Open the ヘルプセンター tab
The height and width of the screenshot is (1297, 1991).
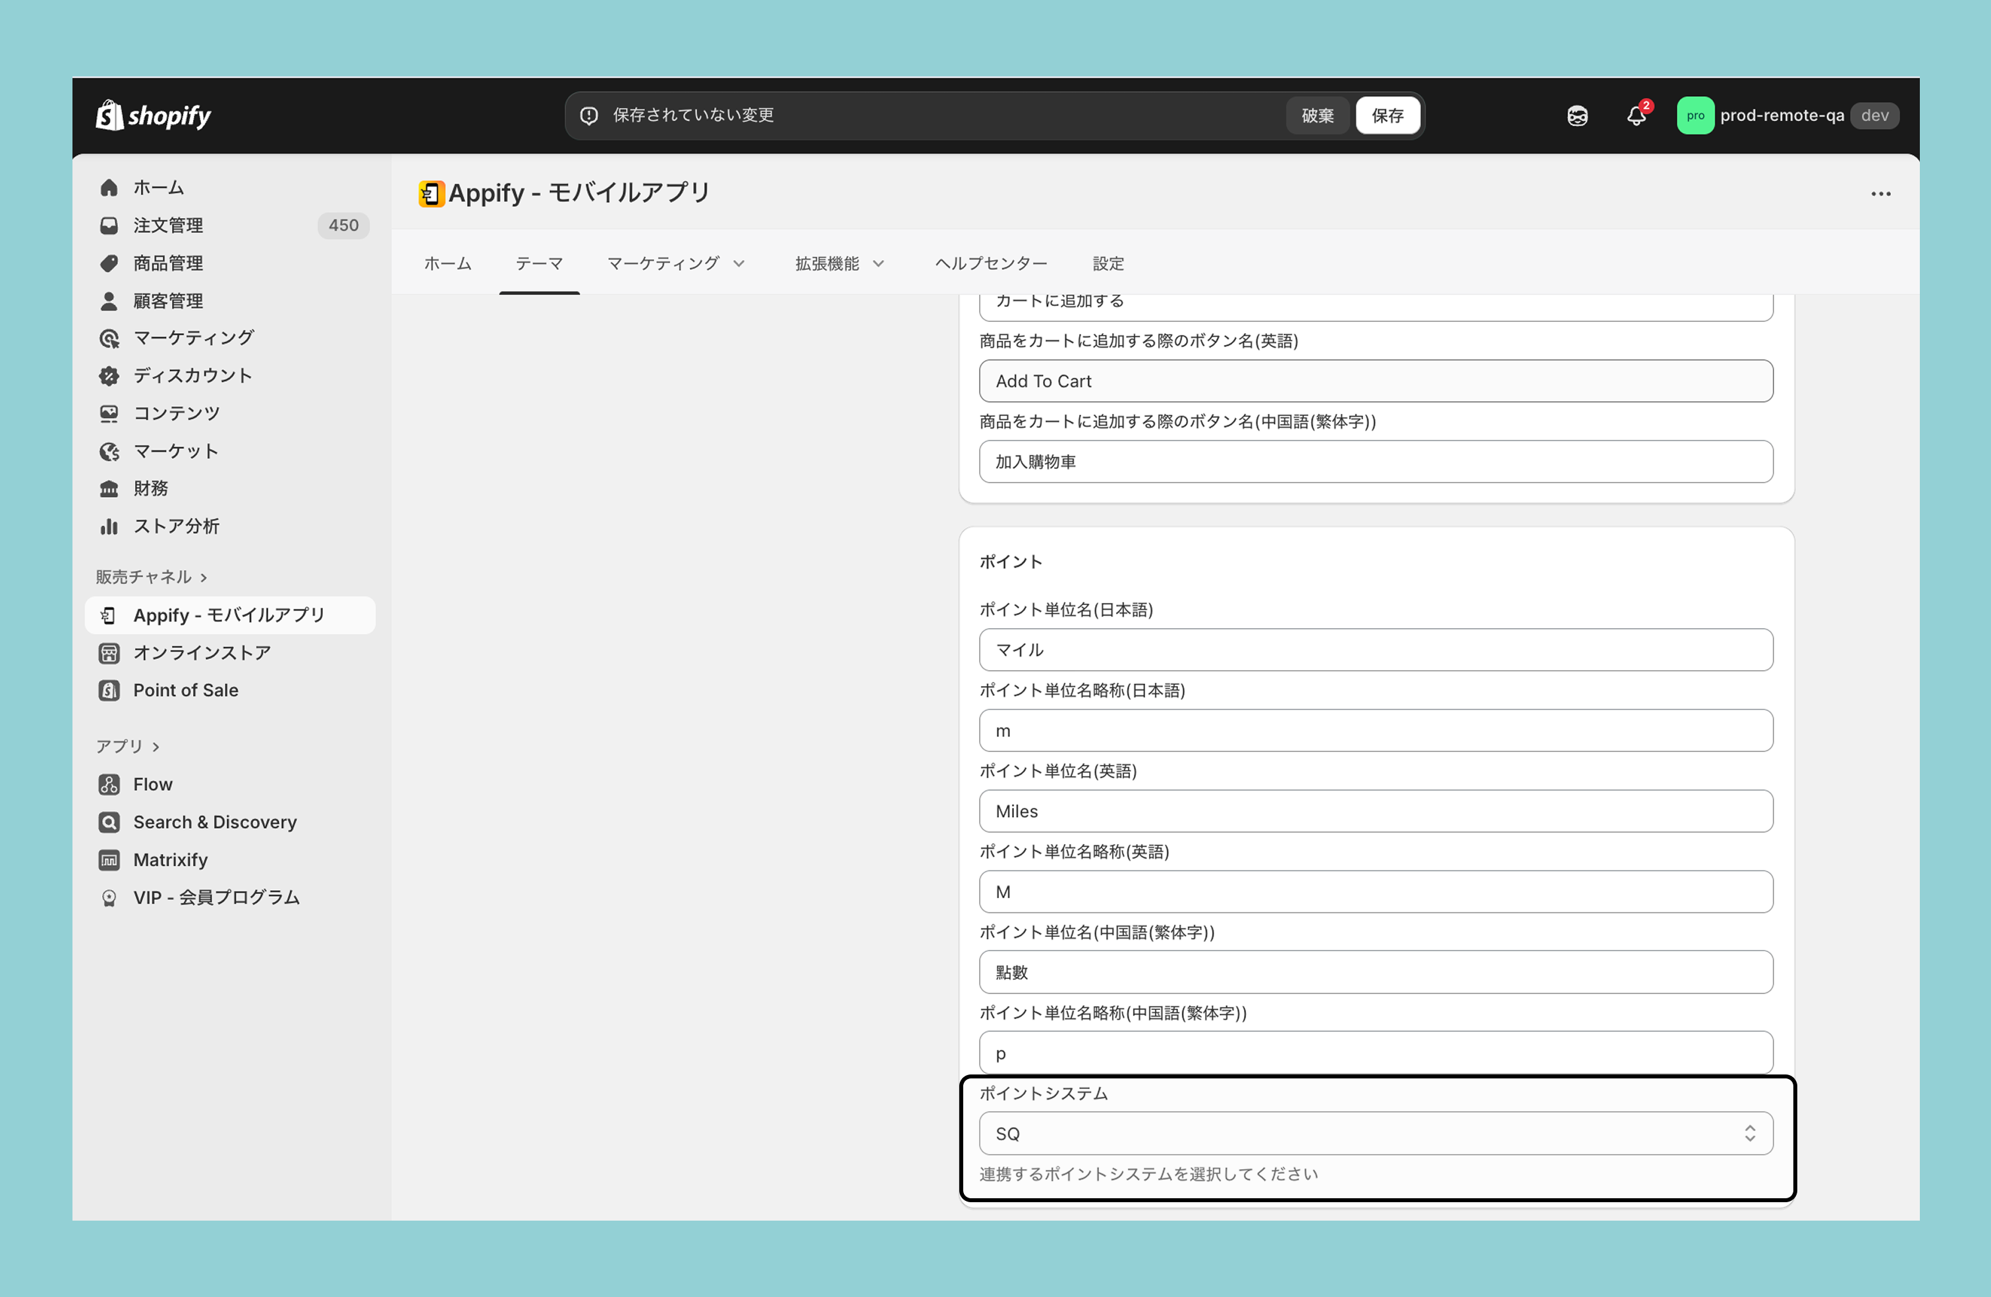point(990,263)
